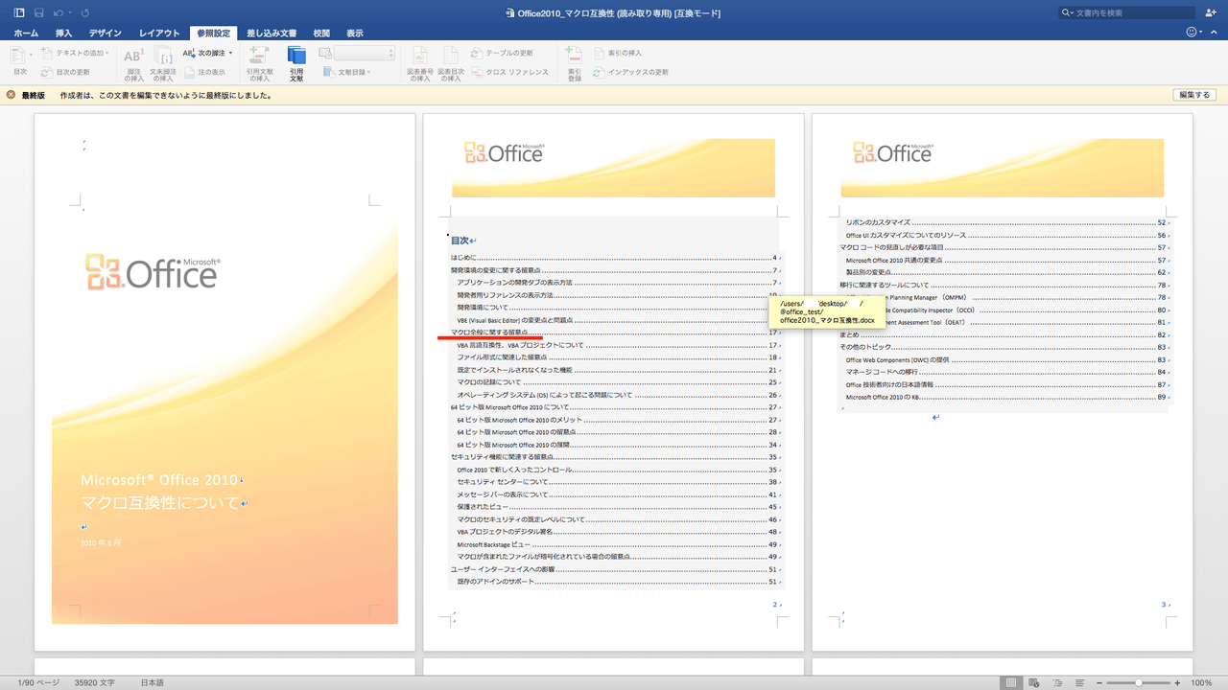Move the zoom slider handle
Screen dimensions: 1228x690
point(1138,682)
